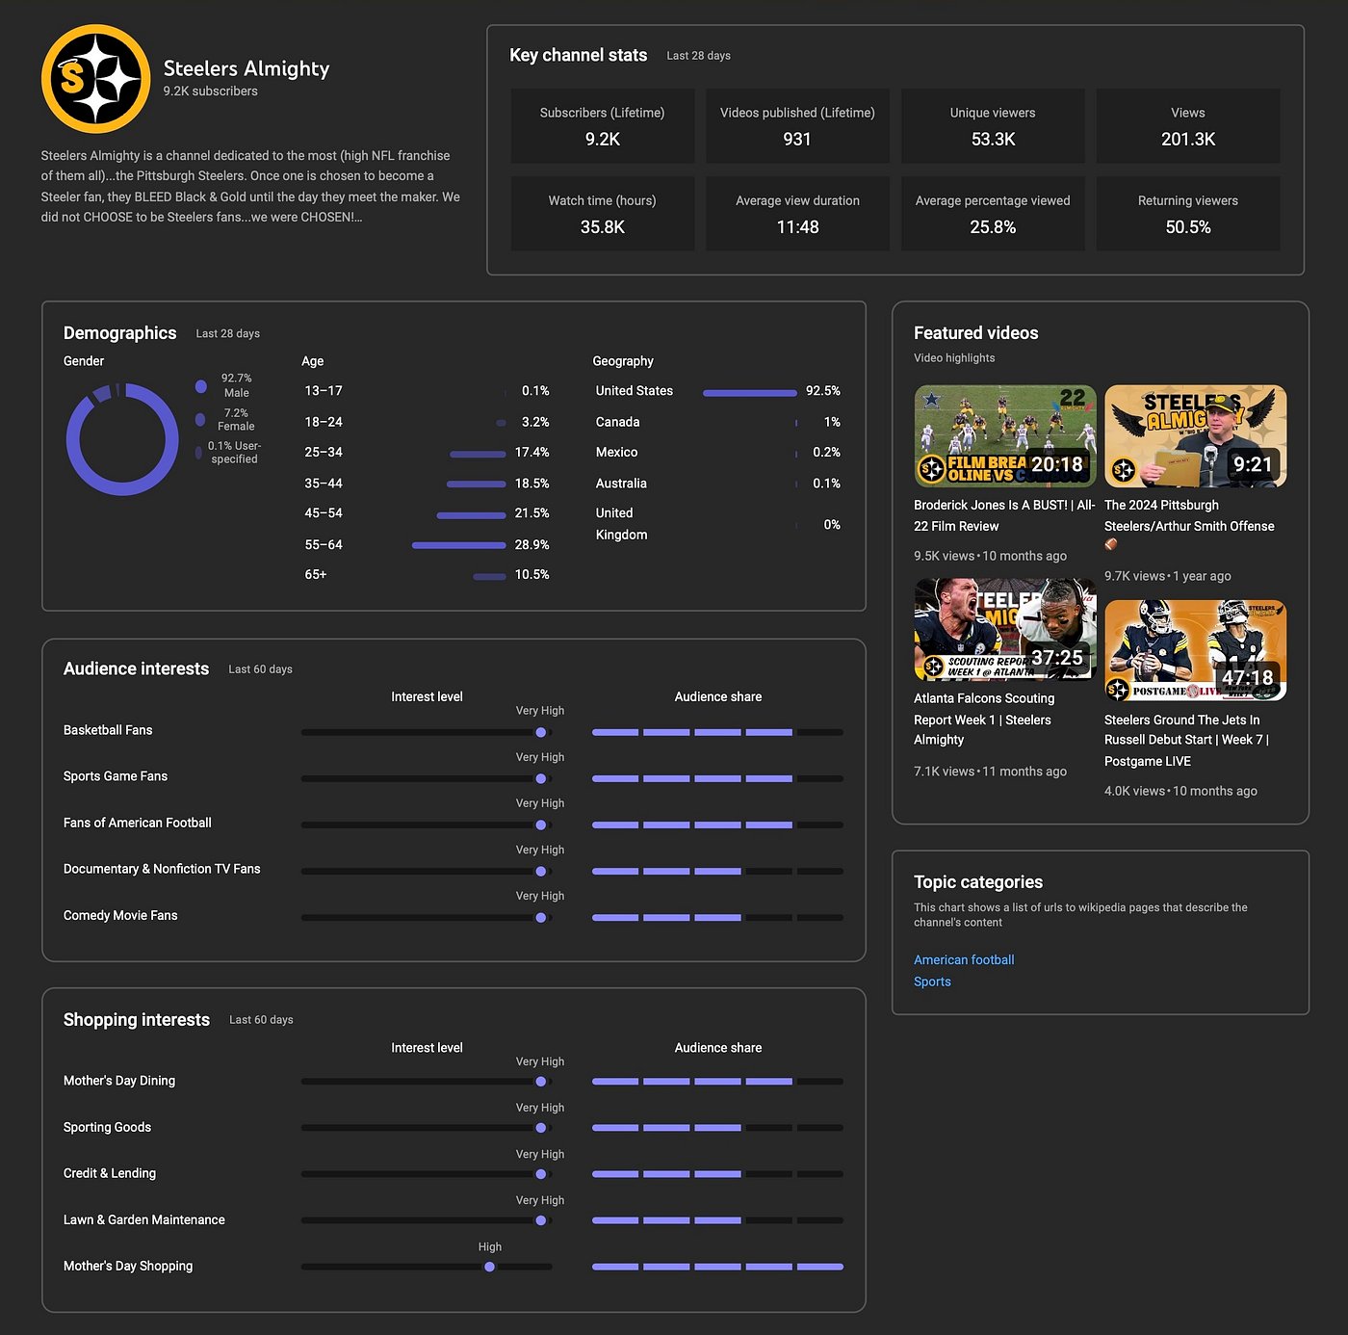The height and width of the screenshot is (1335, 1348).
Task: Click the 9.5K views • 10 months ago text
Action: click(990, 556)
